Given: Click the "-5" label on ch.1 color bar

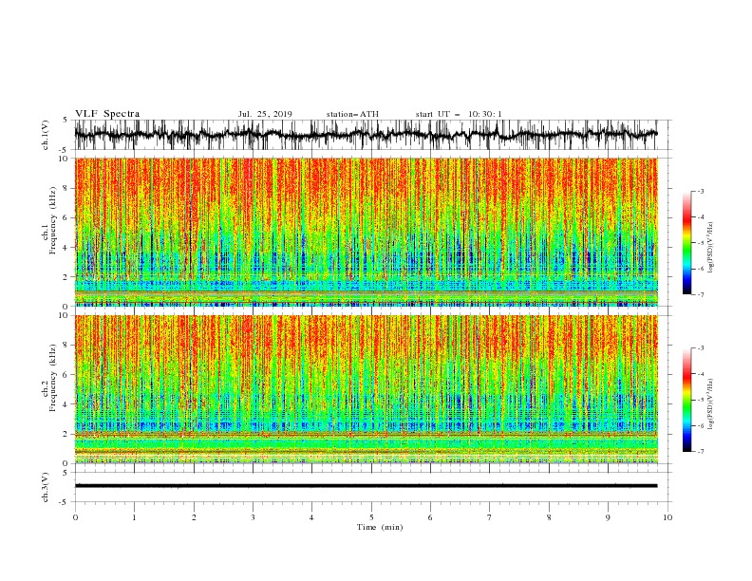Looking at the screenshot, I should [701, 243].
